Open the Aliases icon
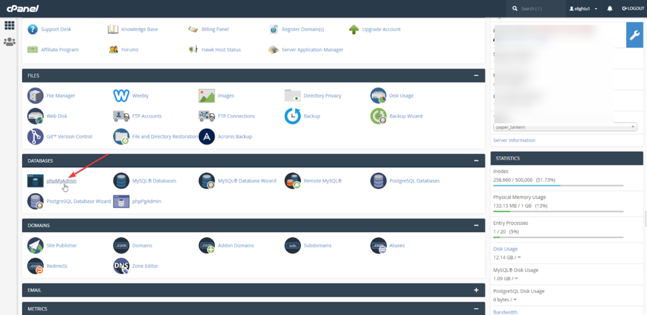647x315 pixels. (x=378, y=246)
